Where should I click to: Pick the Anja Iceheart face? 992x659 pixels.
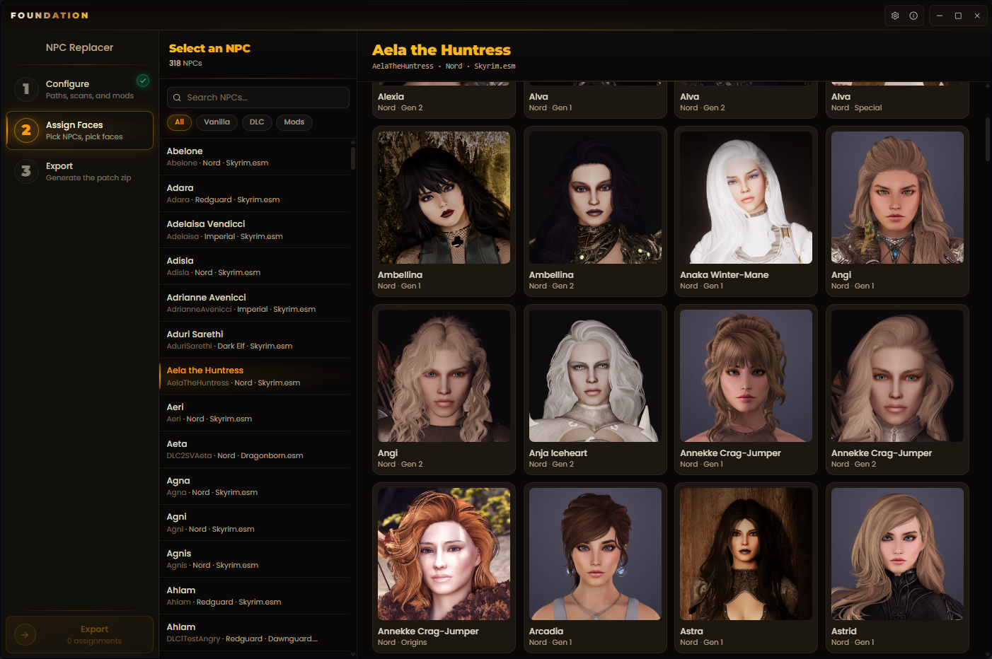point(595,390)
